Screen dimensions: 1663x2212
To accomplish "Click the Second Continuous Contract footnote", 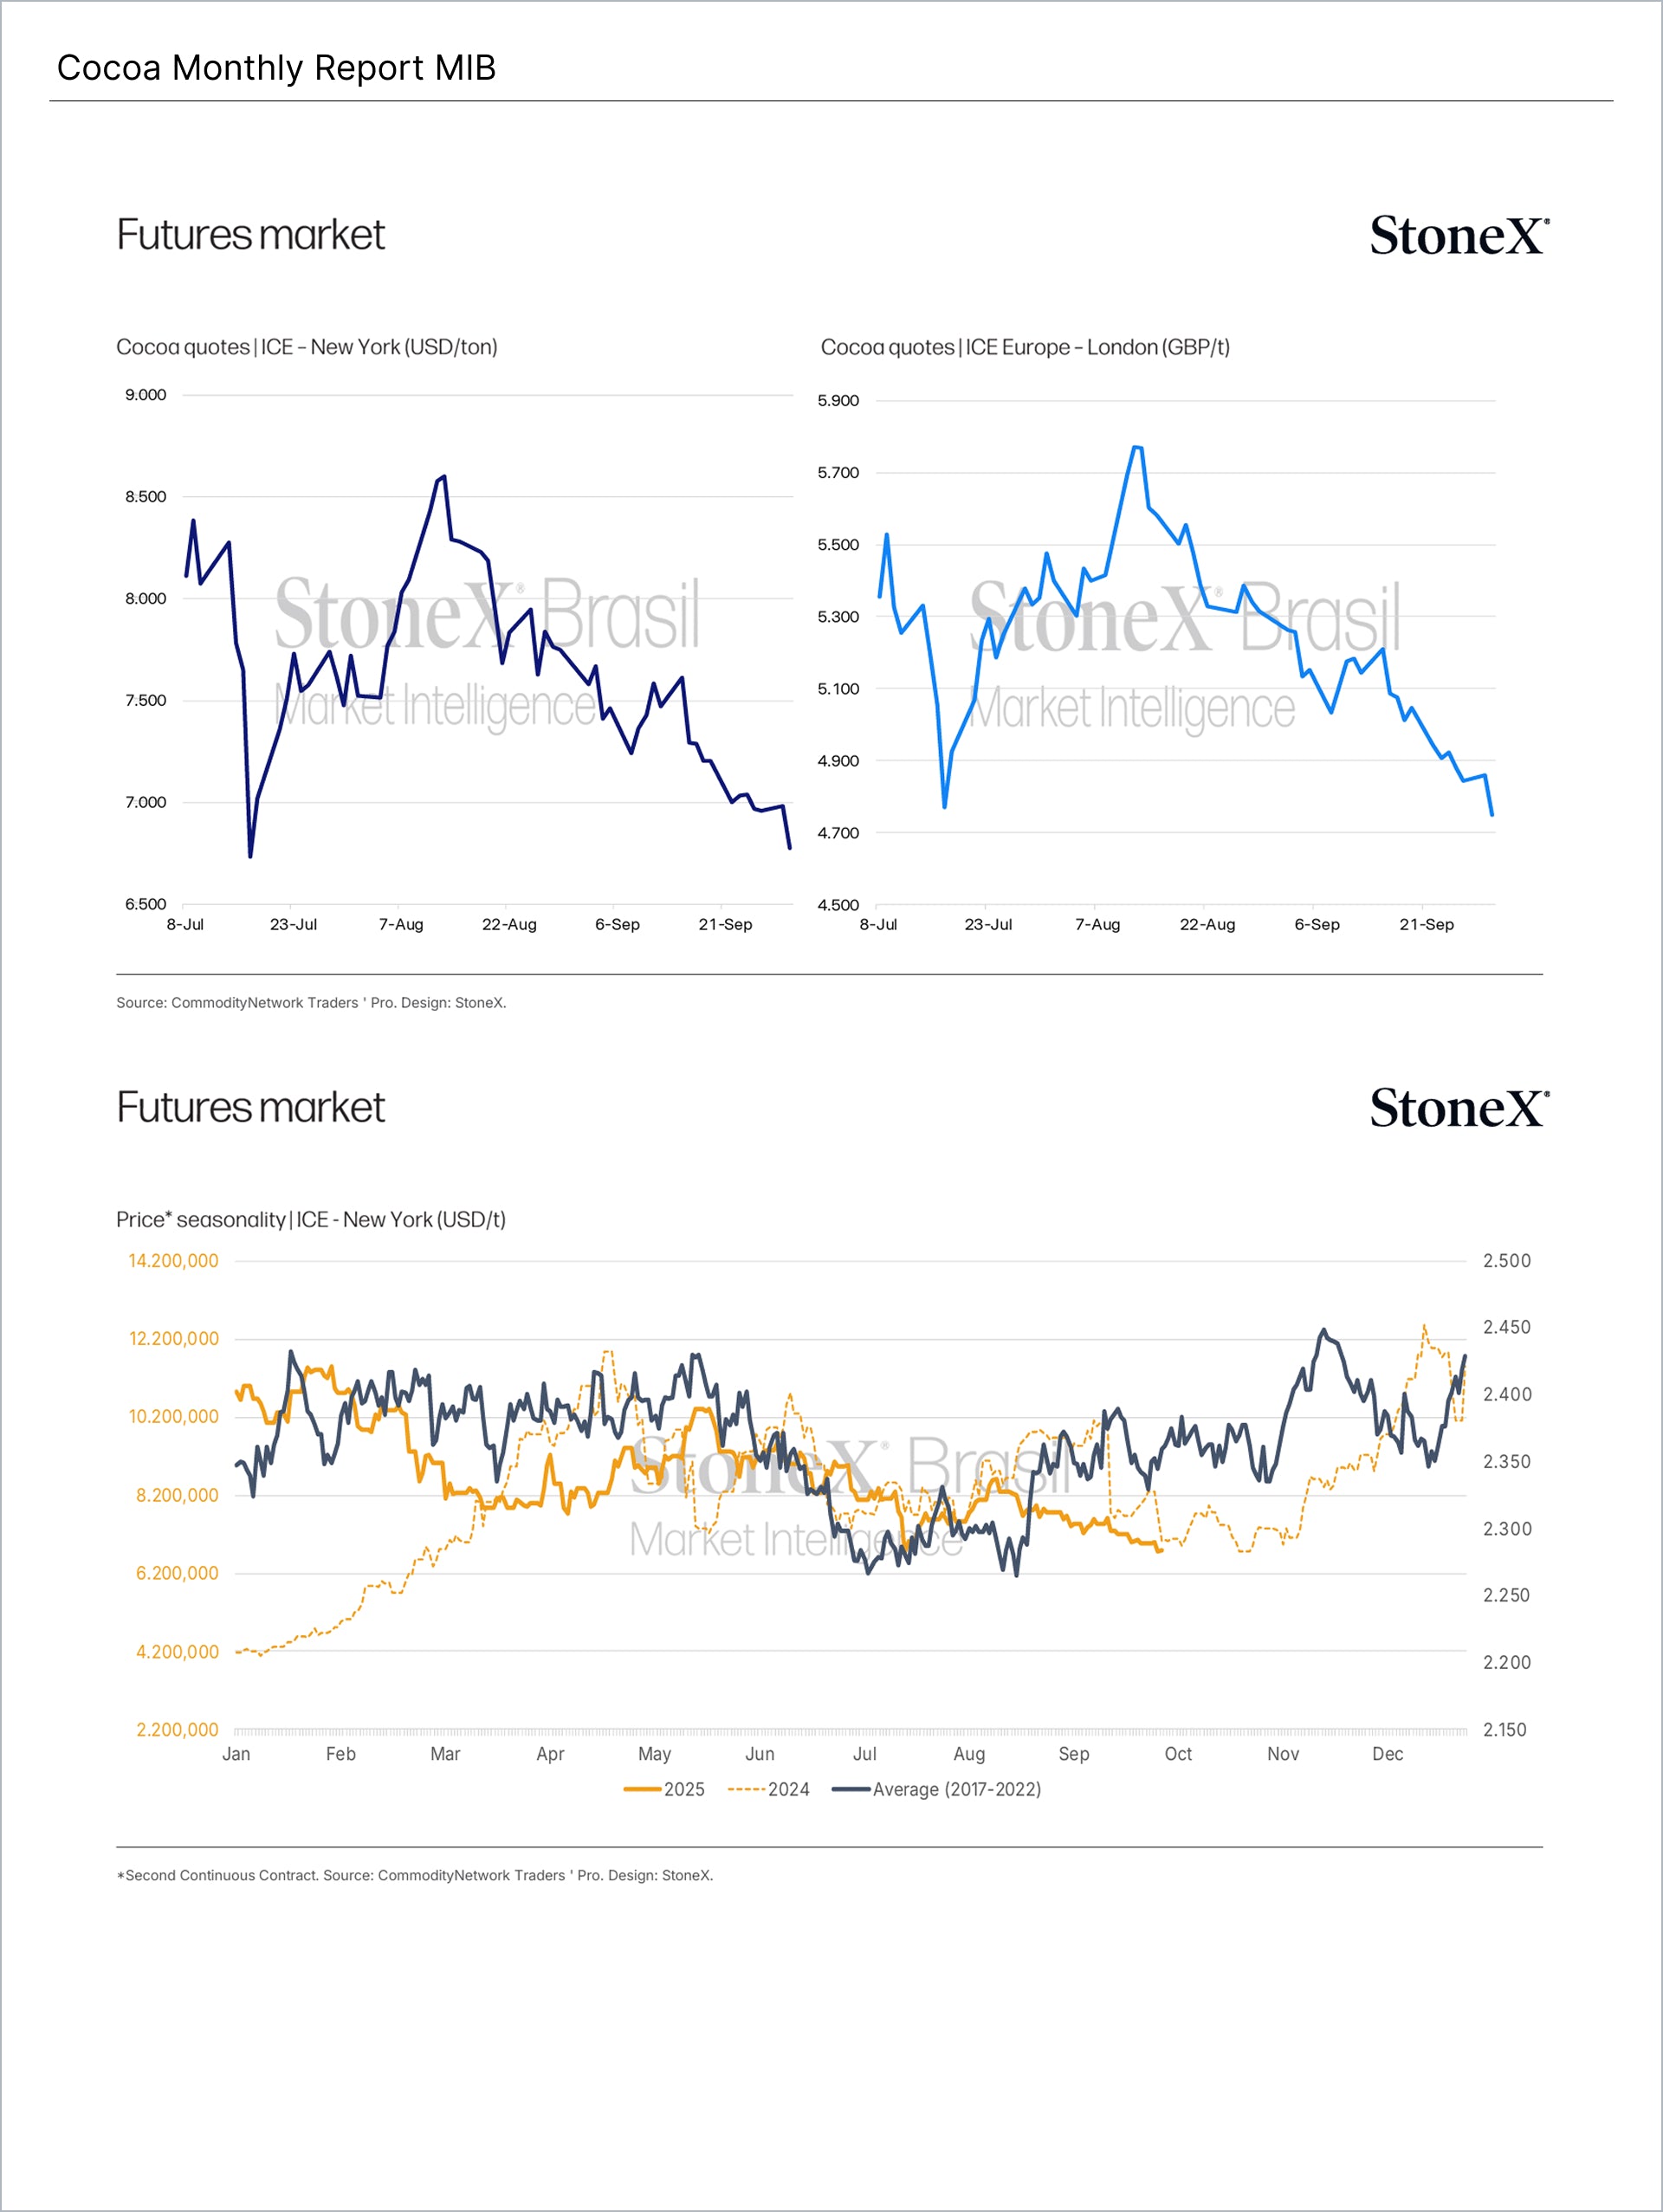I will (414, 1875).
